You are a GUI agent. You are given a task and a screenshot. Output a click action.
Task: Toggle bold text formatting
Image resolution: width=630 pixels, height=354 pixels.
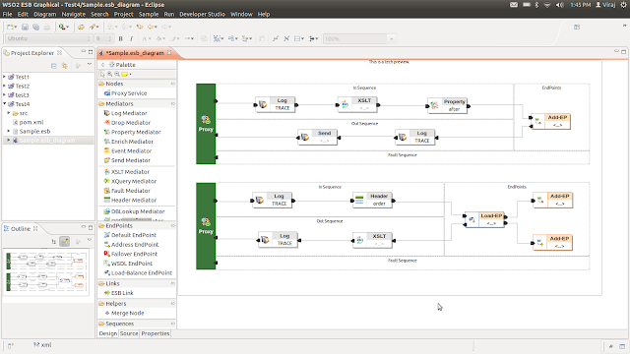120,39
